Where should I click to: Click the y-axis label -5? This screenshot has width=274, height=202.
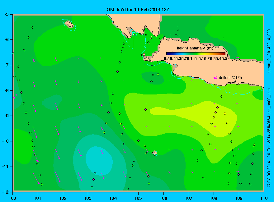(6, 14)
